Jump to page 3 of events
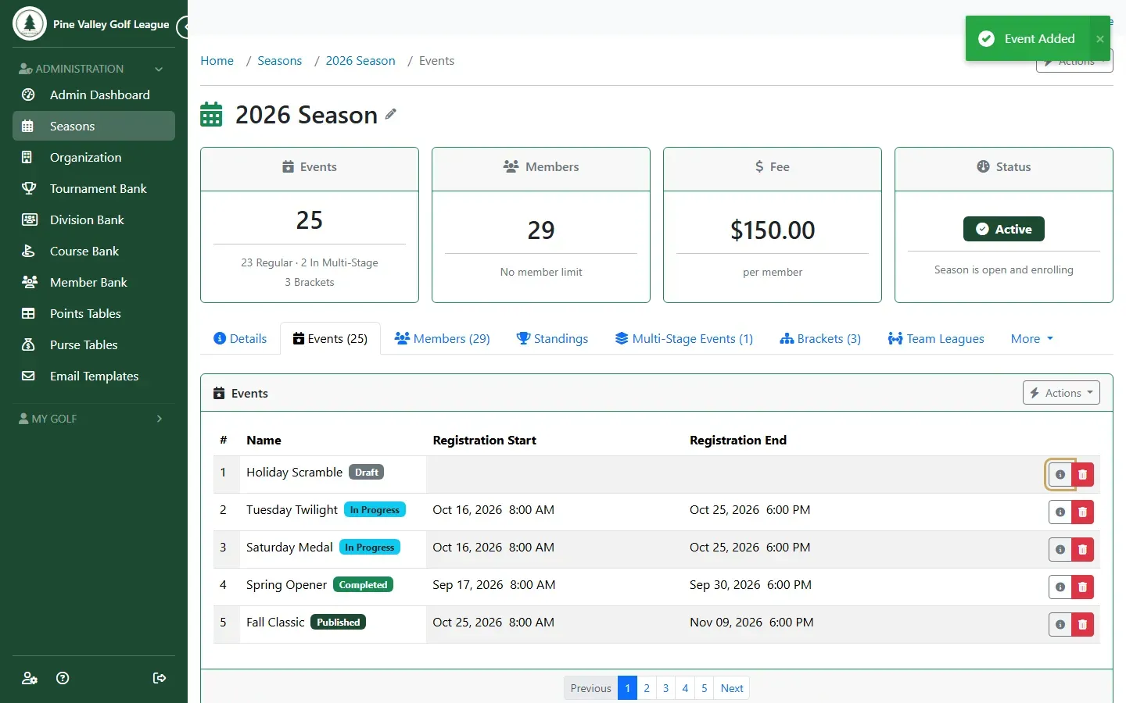 point(665,688)
